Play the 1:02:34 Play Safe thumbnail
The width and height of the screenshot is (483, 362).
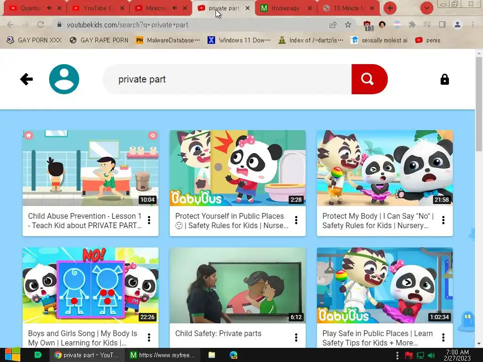coord(385,285)
